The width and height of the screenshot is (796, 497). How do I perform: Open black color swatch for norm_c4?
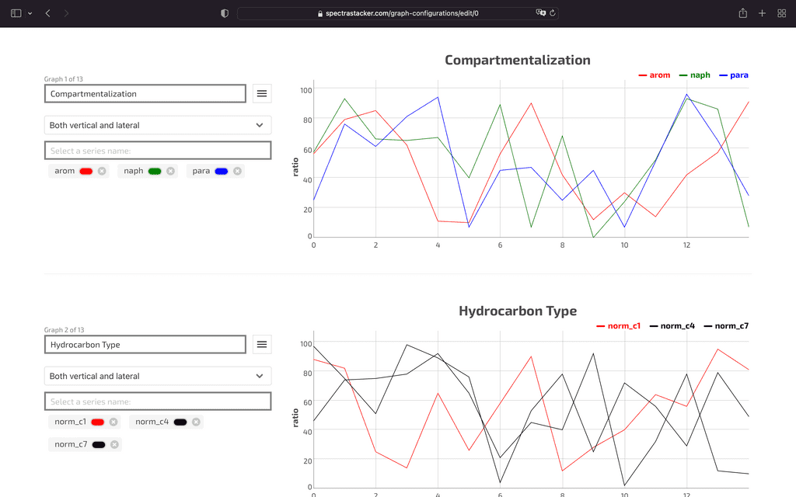[180, 422]
